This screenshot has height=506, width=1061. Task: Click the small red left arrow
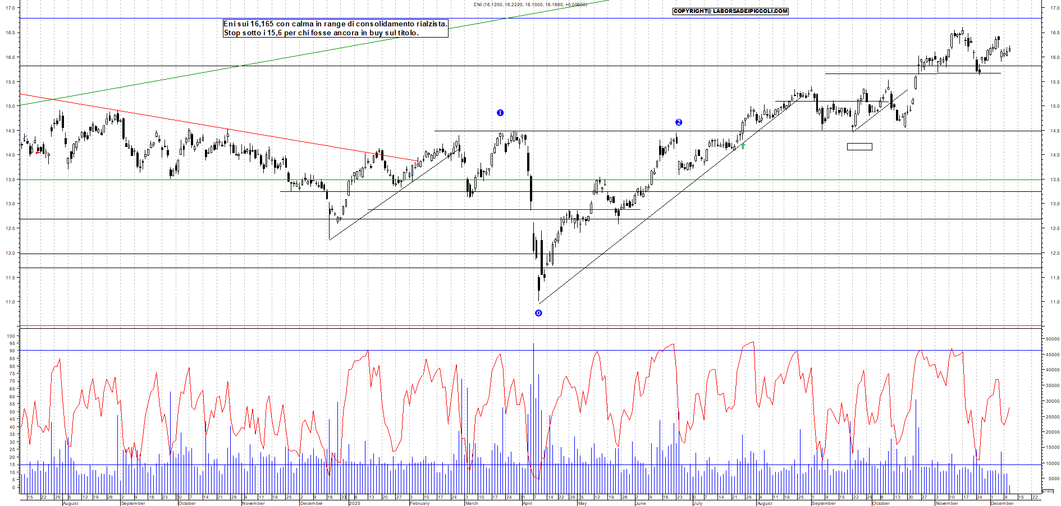(38, 152)
